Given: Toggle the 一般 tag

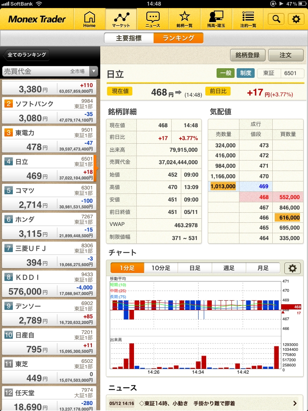Looking at the screenshot, I should (225, 73).
